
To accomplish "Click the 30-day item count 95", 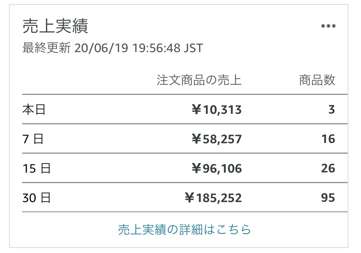I will coord(328,198).
